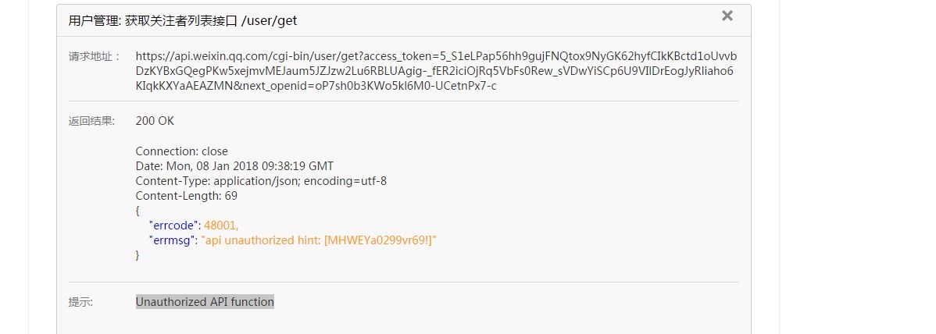Viewport: 936px width, 334px height.
Task: Click the 提示 label
Action: [x=80, y=302]
